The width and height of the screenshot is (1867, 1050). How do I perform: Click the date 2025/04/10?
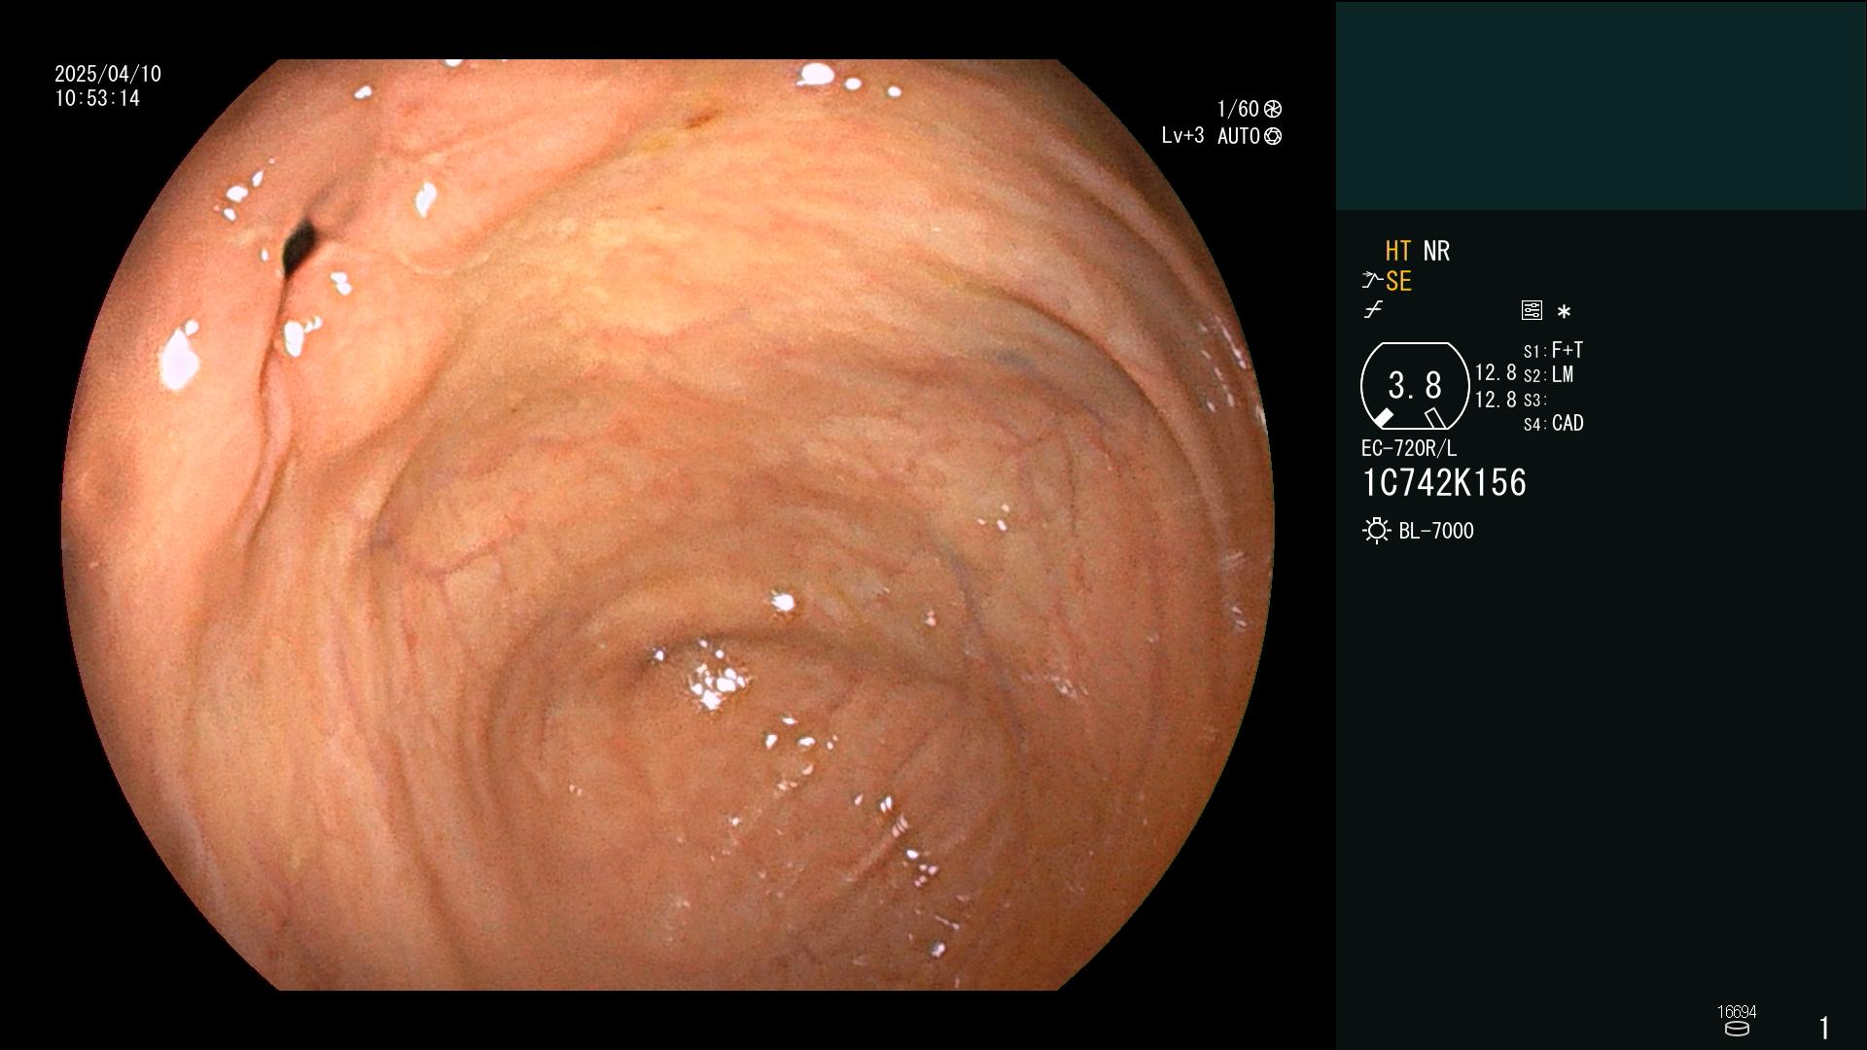pyautogui.click(x=108, y=74)
